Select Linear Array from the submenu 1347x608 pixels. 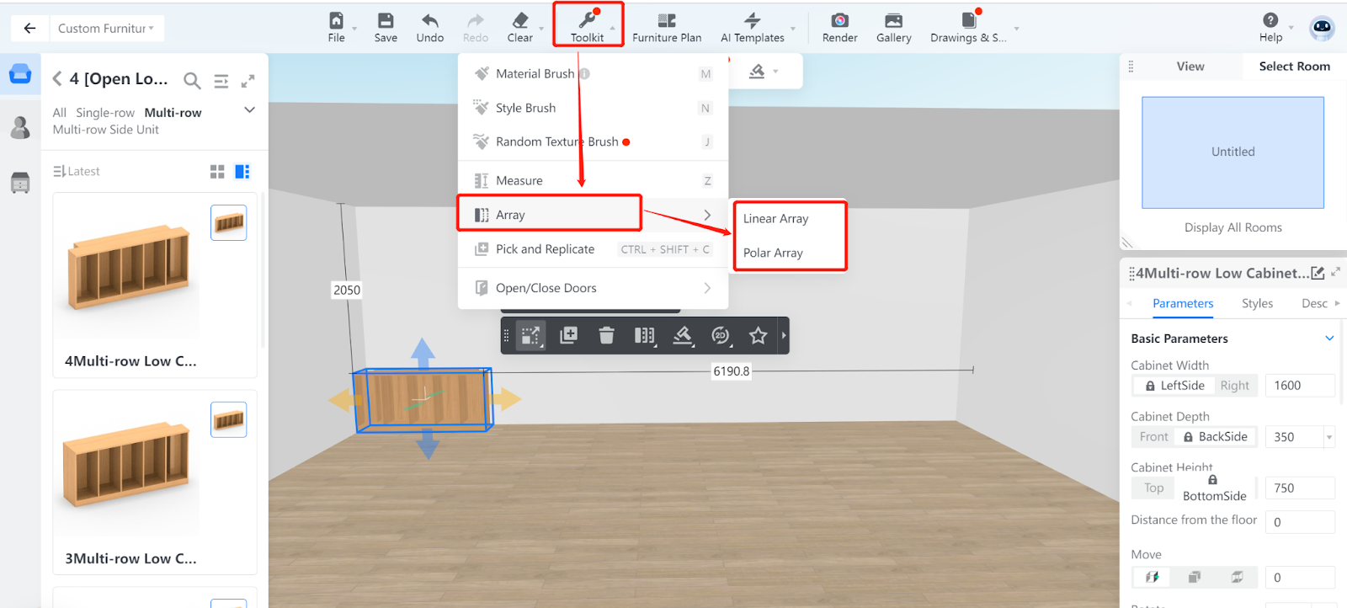pyautogui.click(x=775, y=219)
